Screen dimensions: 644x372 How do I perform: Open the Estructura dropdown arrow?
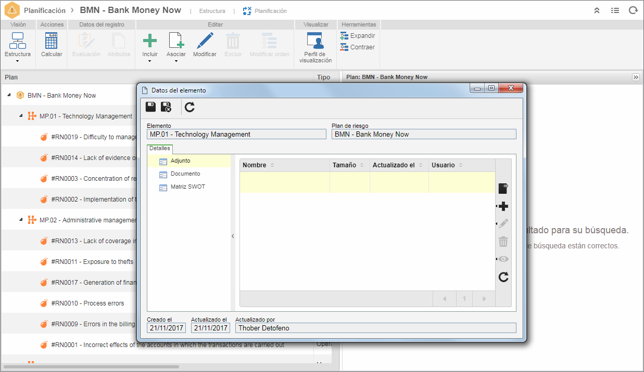[x=18, y=61]
